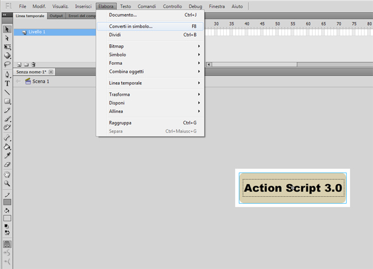Image resolution: width=373 pixels, height=269 pixels.
Task: Select the Zoom magnifier tool
Action: [x=7, y=184]
